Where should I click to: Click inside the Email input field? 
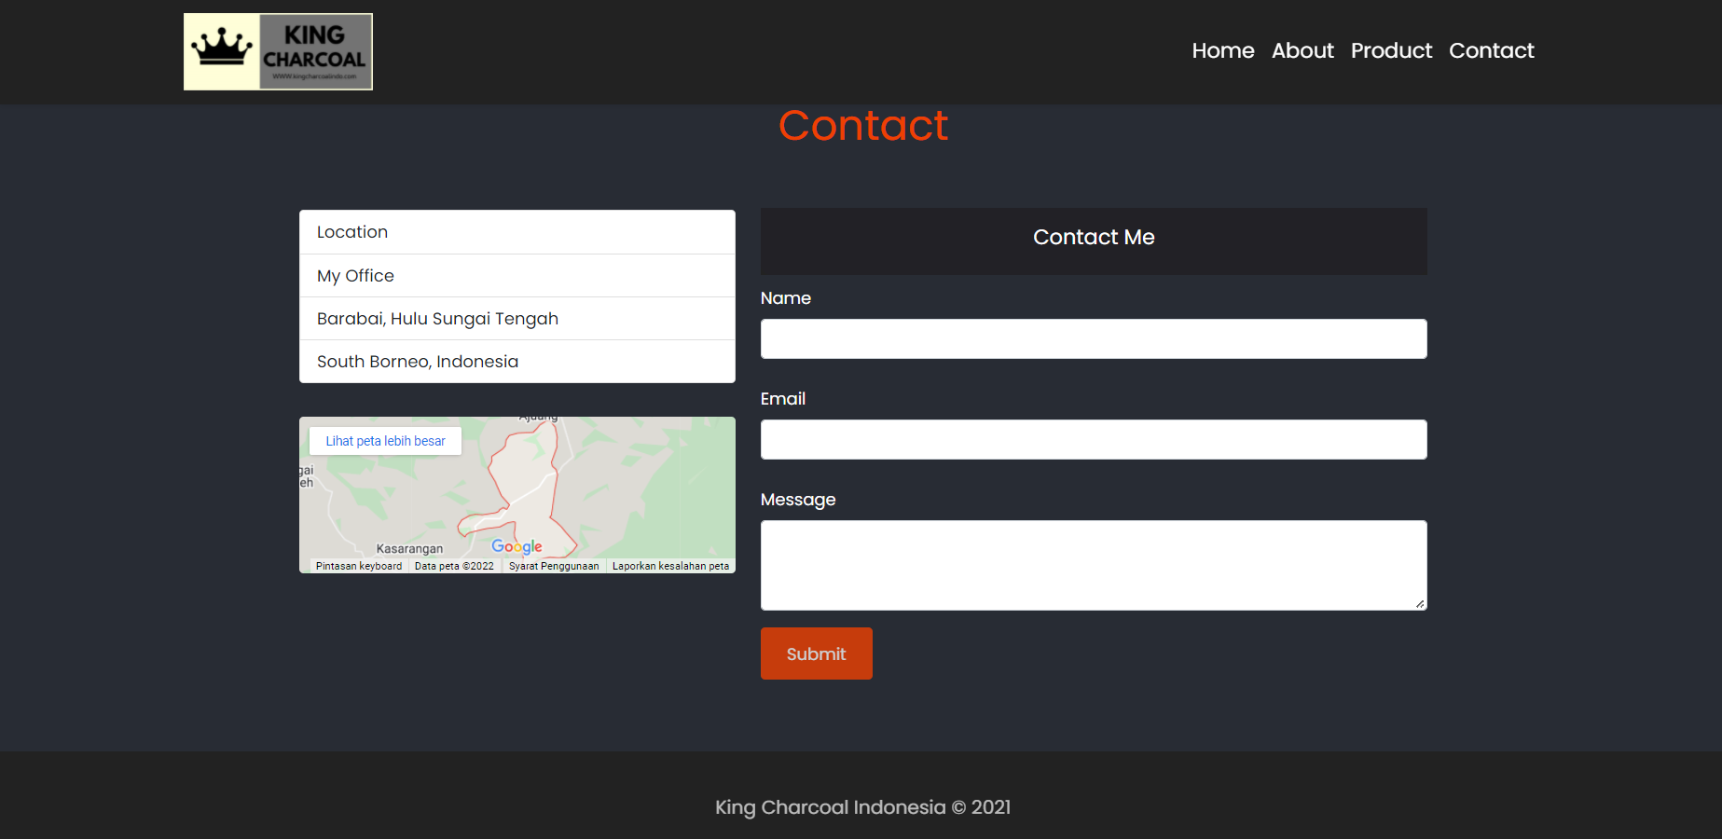(x=1093, y=439)
